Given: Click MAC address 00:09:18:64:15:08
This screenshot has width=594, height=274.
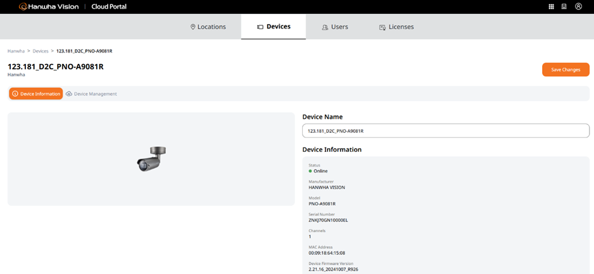Looking at the screenshot, I should pyautogui.click(x=327, y=253).
